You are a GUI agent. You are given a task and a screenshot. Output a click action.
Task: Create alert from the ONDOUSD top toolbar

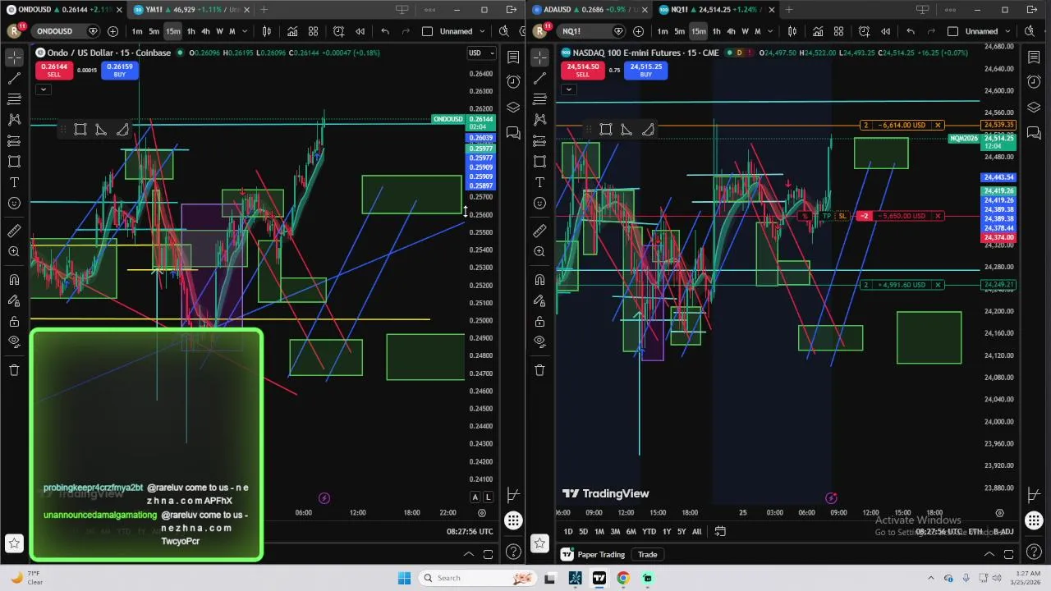tap(338, 31)
